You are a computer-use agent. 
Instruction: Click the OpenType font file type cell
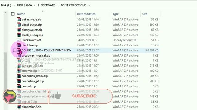click(124, 40)
